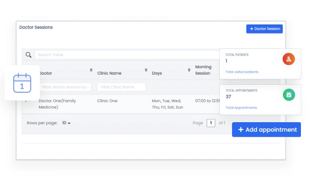
Task: Open the Total Appointments link
Action: click(241, 108)
